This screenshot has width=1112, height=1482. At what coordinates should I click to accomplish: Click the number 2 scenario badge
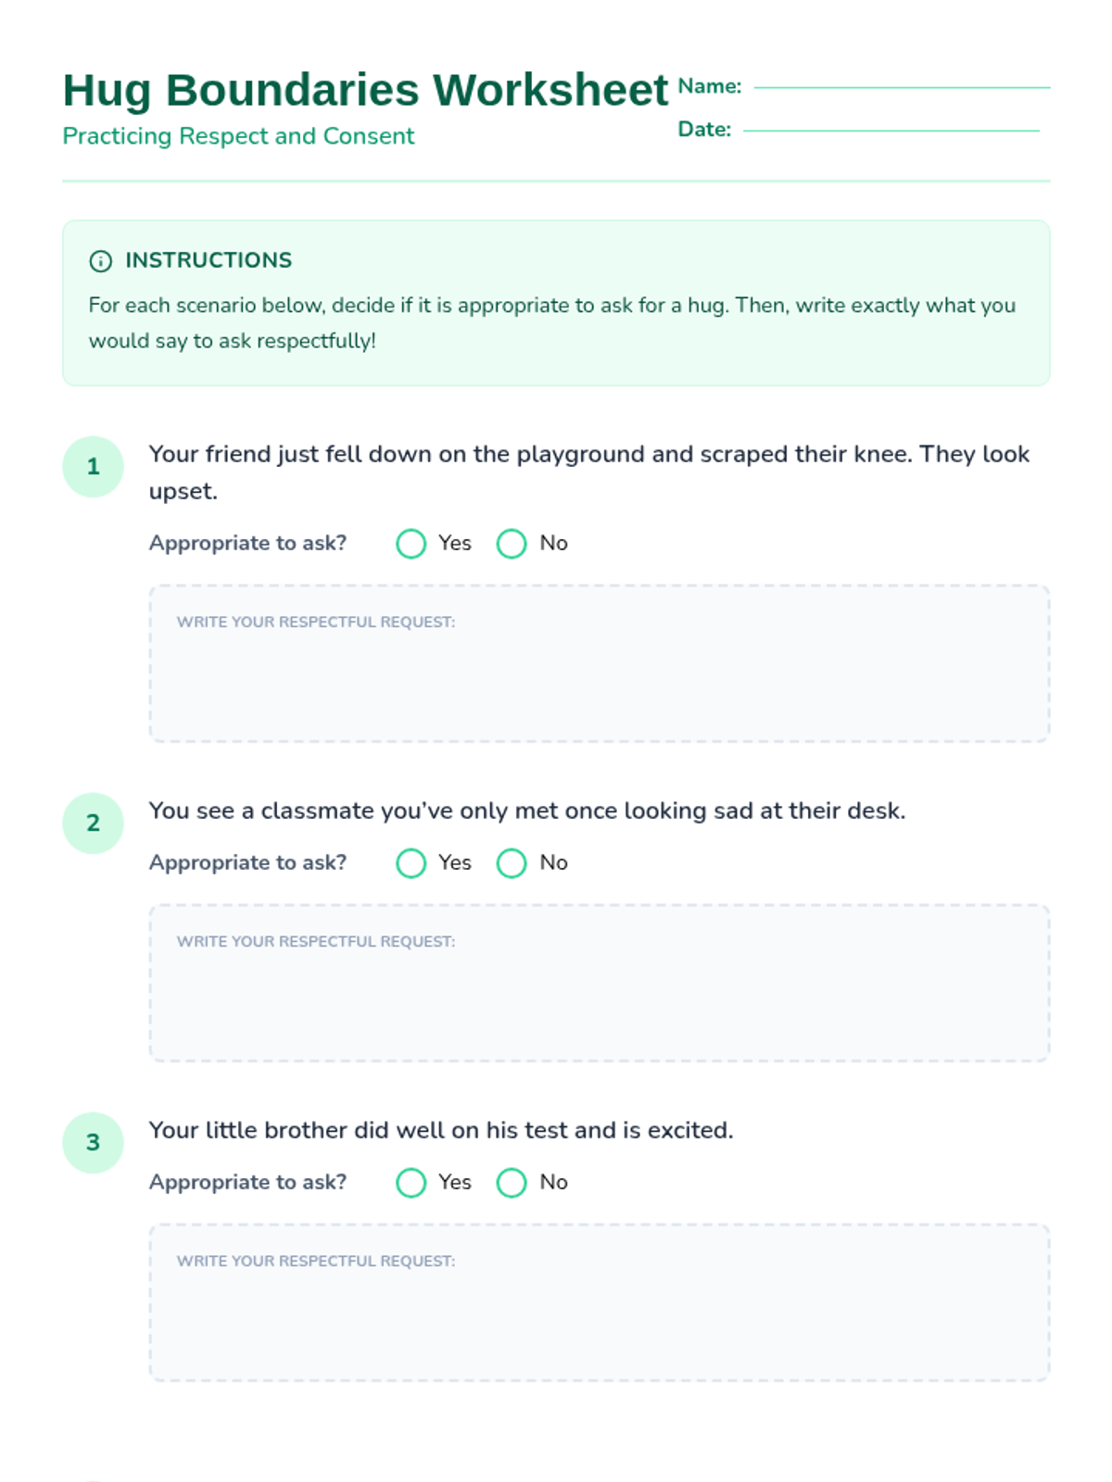[93, 823]
